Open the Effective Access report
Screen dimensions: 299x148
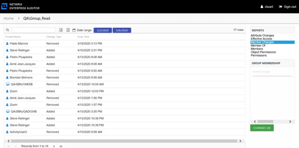(261, 39)
